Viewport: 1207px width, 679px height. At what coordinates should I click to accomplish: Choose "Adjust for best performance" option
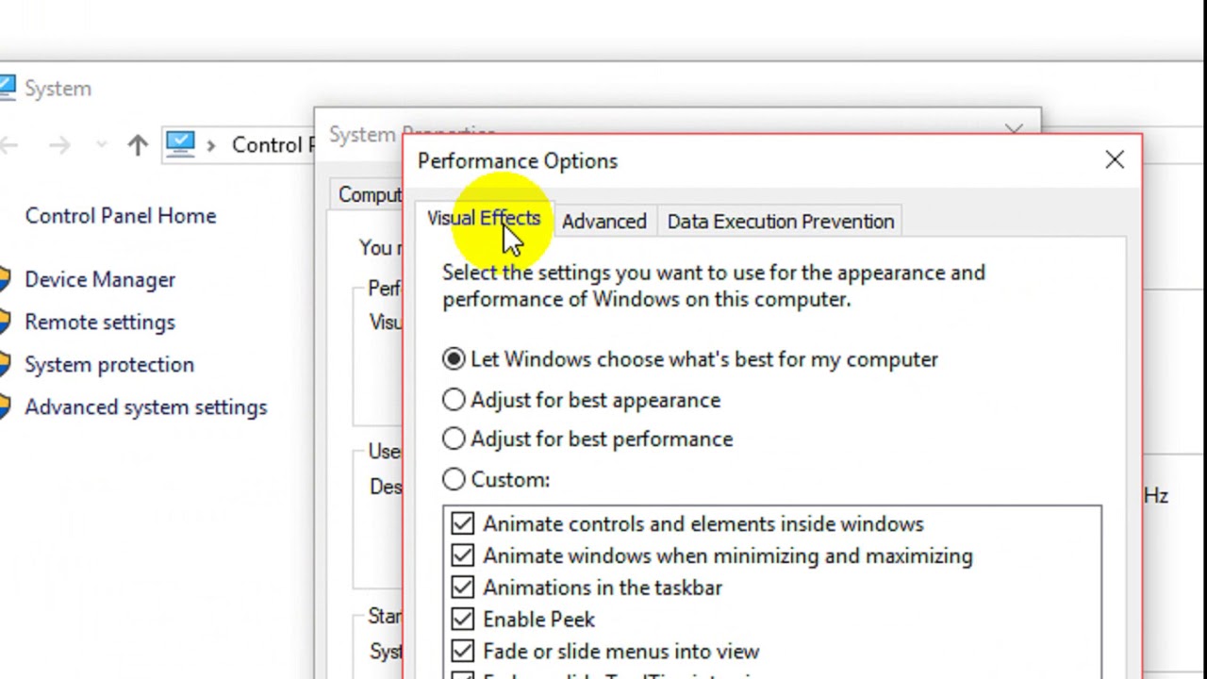point(455,439)
